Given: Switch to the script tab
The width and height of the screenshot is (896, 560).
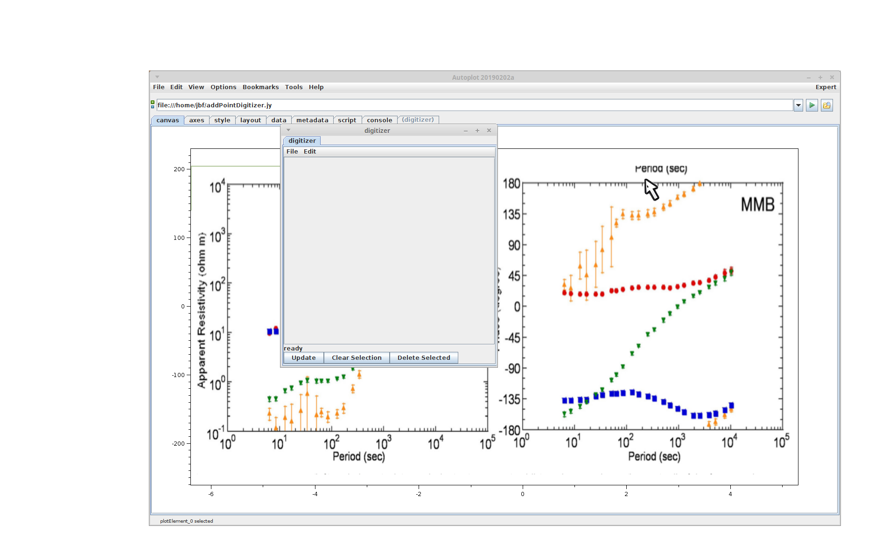Looking at the screenshot, I should tap(347, 120).
